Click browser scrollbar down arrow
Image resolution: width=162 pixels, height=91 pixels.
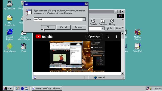[x=122, y=73]
